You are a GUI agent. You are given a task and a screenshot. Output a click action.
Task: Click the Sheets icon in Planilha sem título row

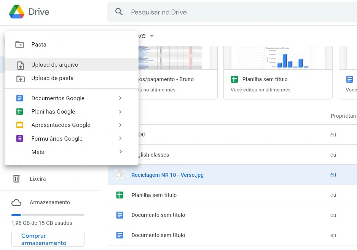coord(120,195)
